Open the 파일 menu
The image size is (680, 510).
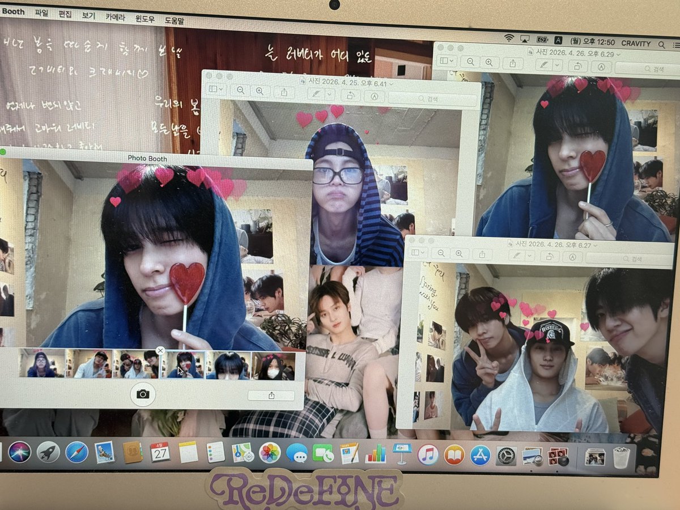(x=41, y=12)
